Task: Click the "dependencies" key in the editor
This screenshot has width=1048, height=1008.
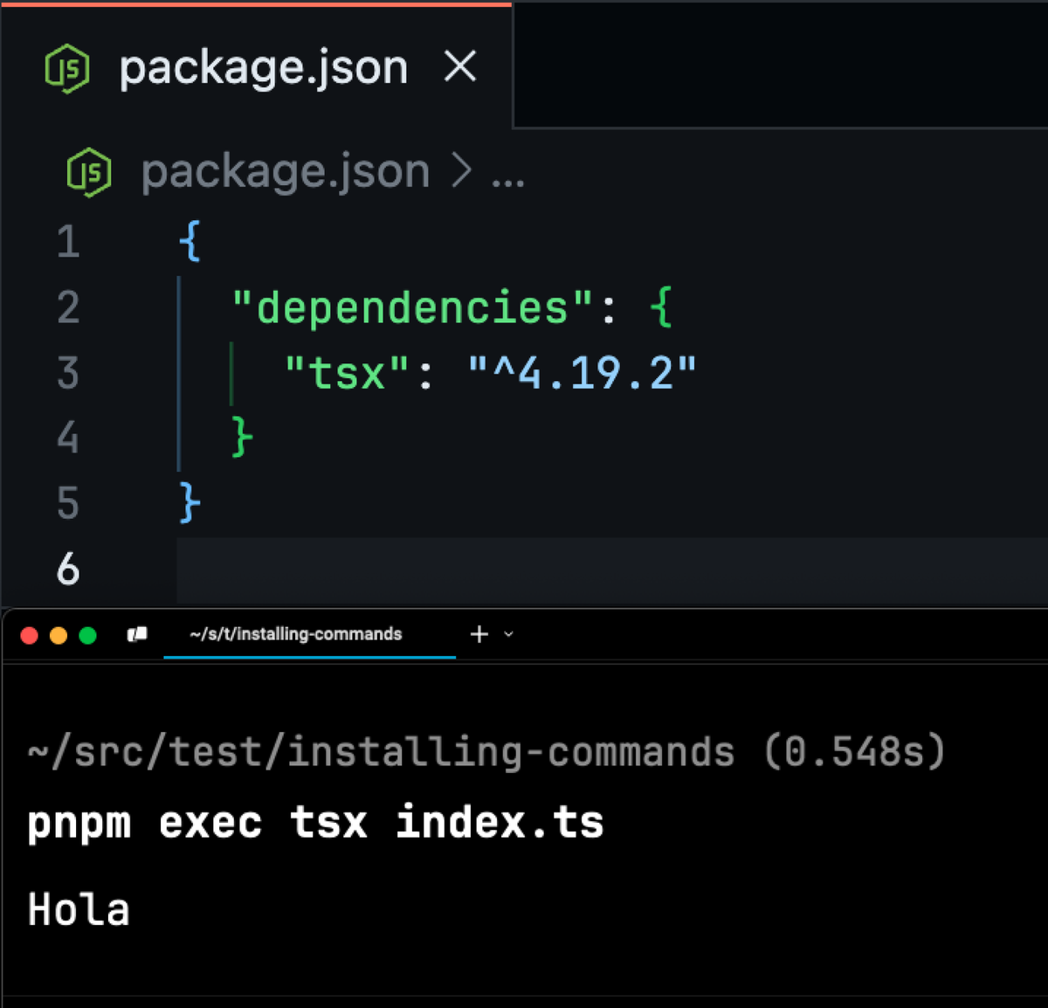Action: (412, 307)
